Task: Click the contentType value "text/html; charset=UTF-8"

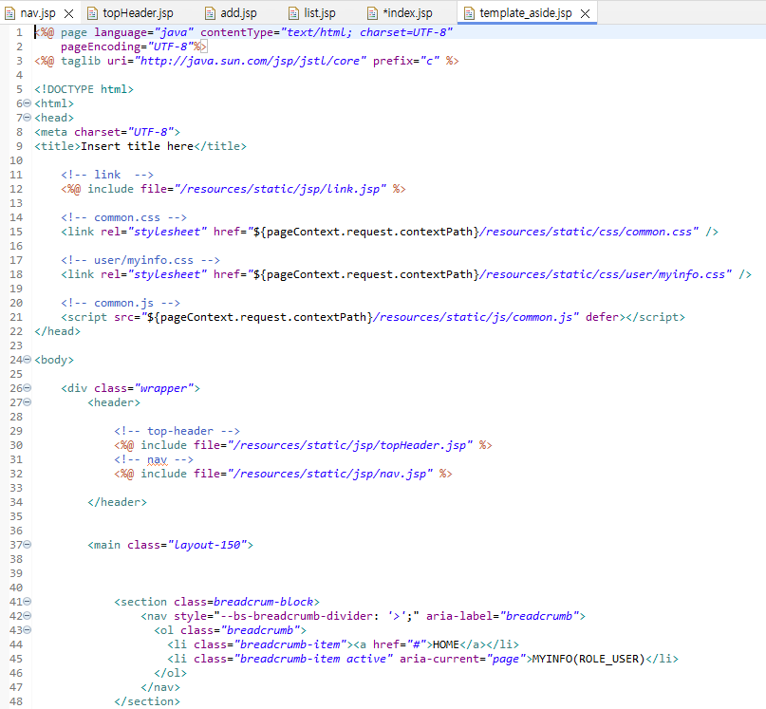Action: (x=366, y=32)
